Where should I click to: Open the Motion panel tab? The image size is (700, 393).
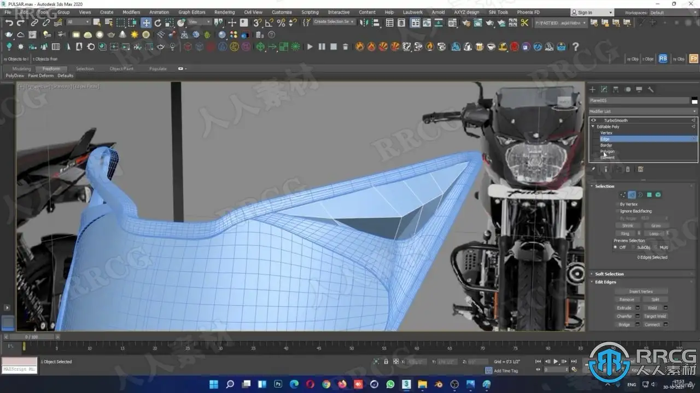pos(627,90)
